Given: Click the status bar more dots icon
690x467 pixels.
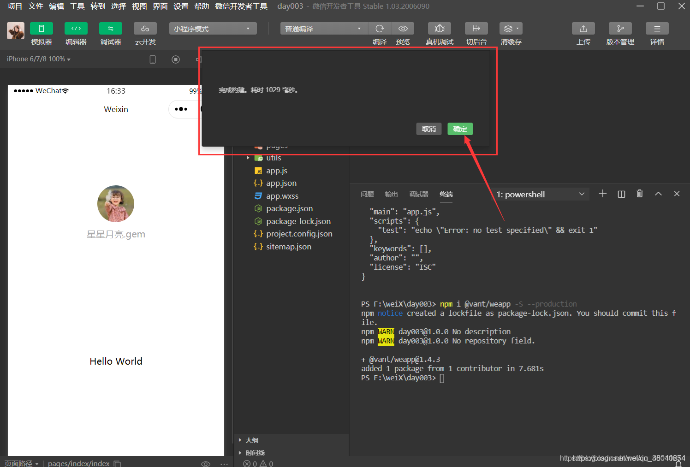Looking at the screenshot, I should pyautogui.click(x=224, y=464).
